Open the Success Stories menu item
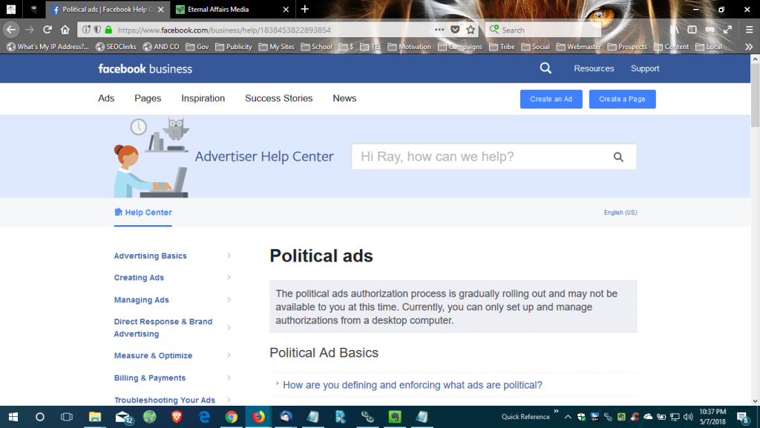The height and width of the screenshot is (428, 760). click(x=278, y=98)
